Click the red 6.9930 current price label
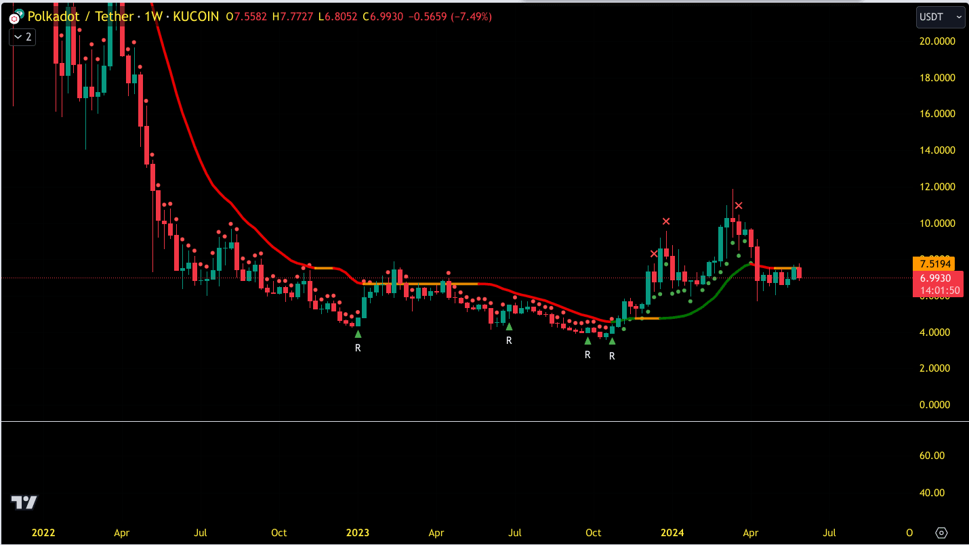969x545 pixels. tap(937, 278)
